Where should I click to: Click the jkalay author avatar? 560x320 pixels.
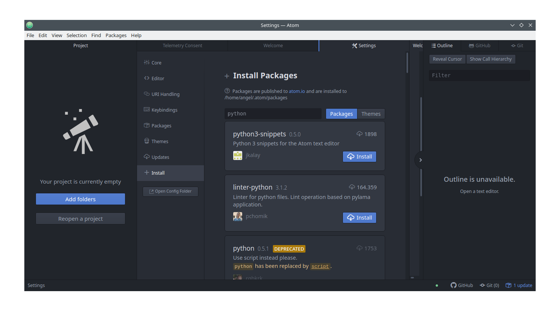coord(238,156)
